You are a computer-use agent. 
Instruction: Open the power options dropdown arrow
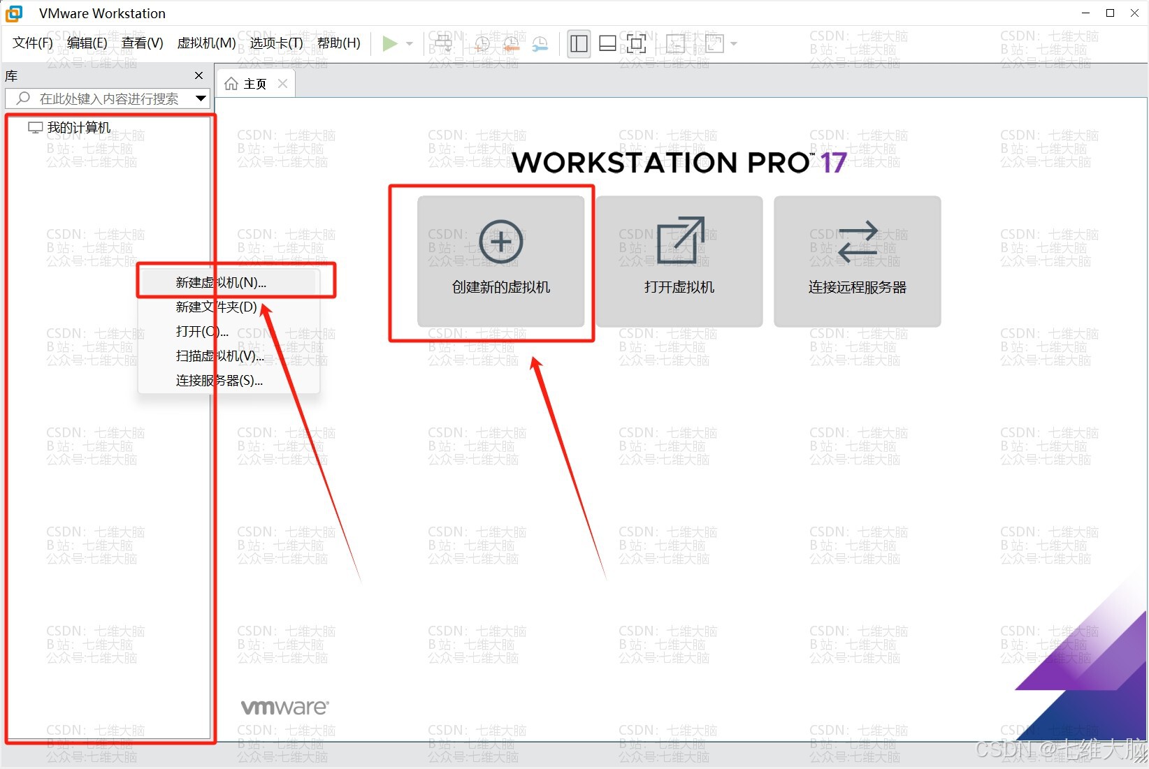click(410, 43)
